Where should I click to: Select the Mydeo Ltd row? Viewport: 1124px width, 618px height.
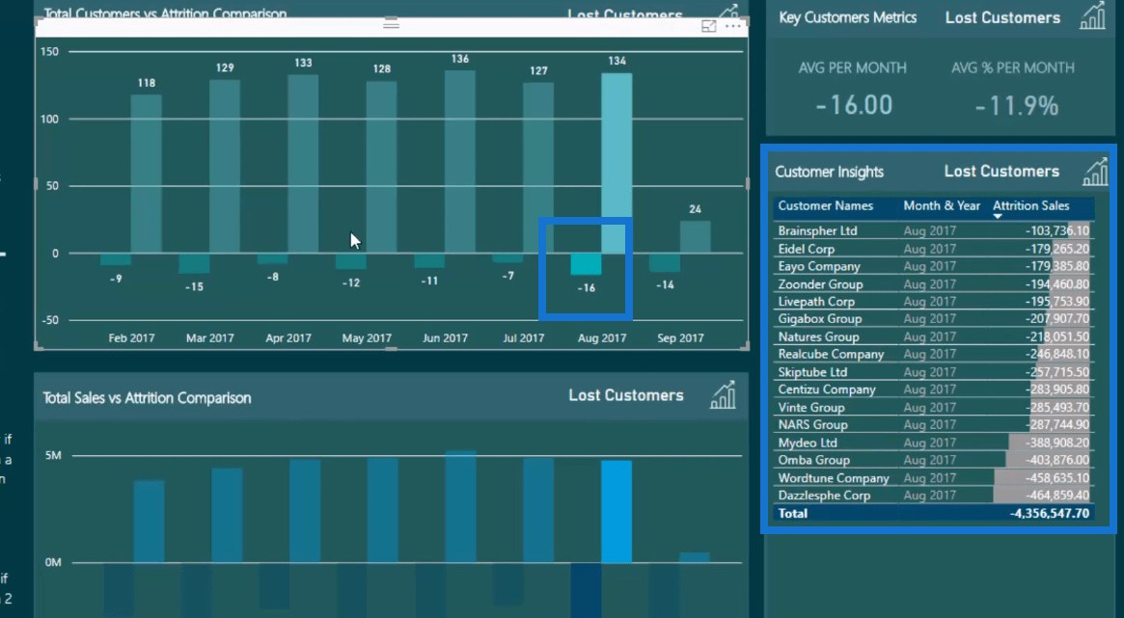click(x=933, y=443)
